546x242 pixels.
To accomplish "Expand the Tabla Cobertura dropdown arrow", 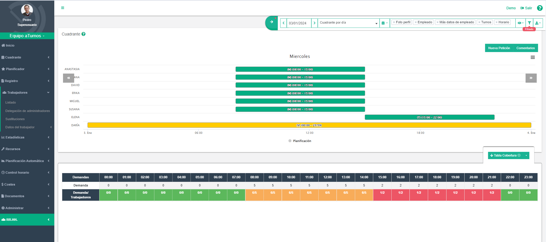I will 526,155.
